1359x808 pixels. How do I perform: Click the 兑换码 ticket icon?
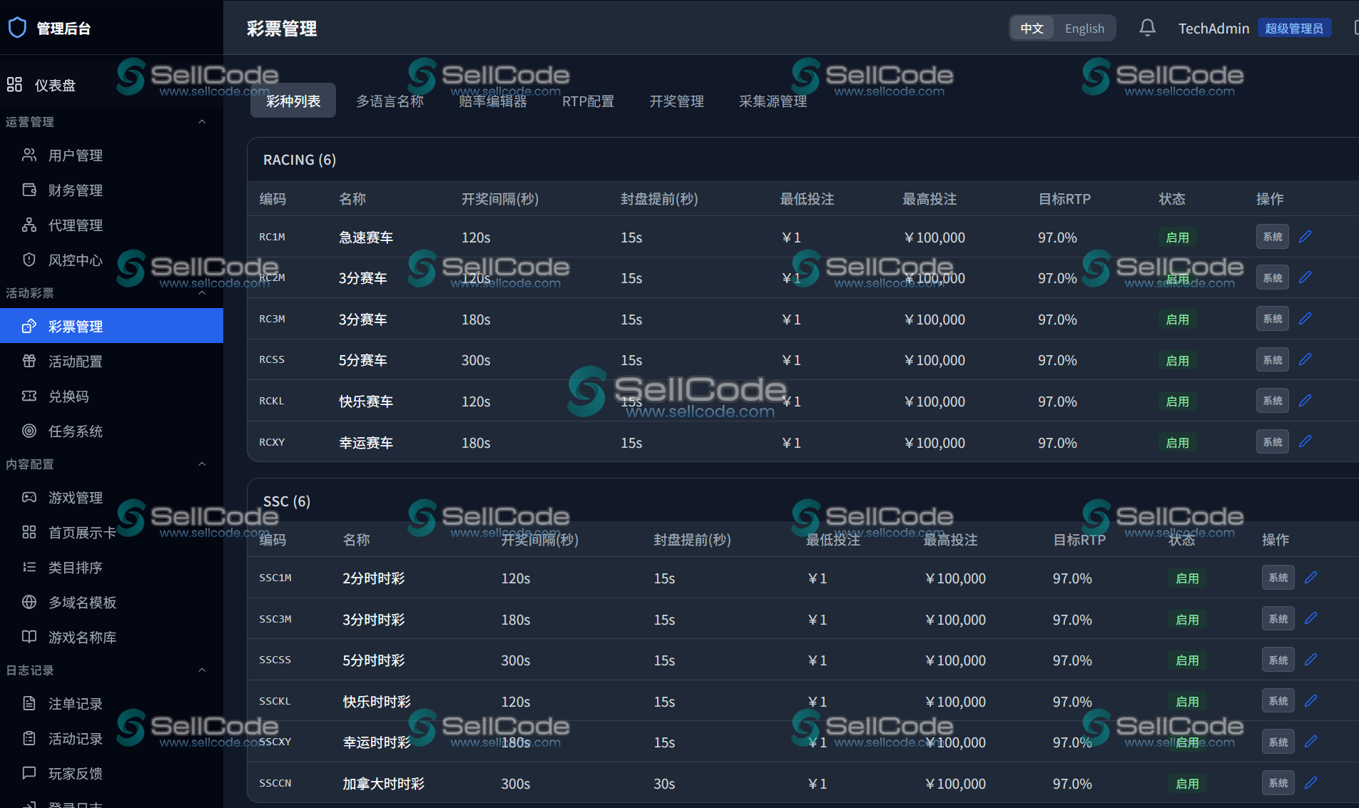point(29,396)
